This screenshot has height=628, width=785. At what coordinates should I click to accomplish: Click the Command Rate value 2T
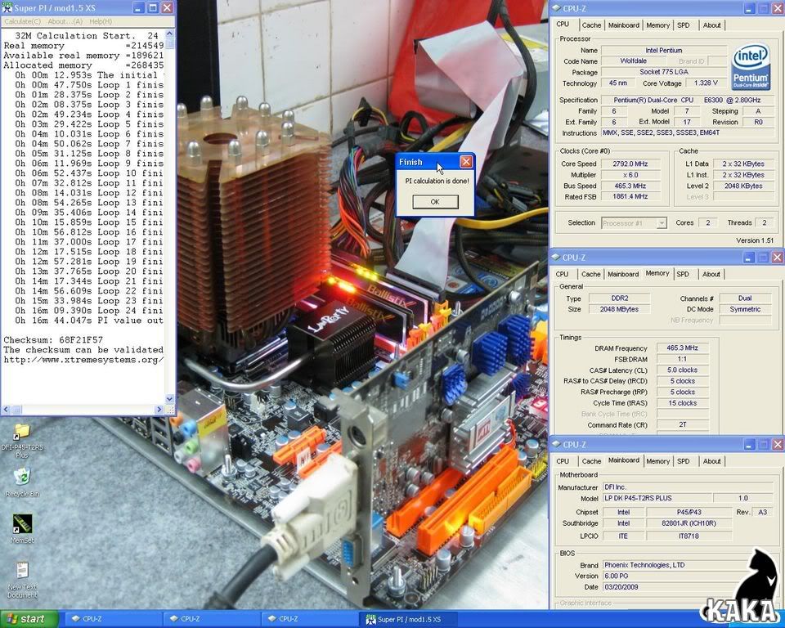(x=682, y=424)
